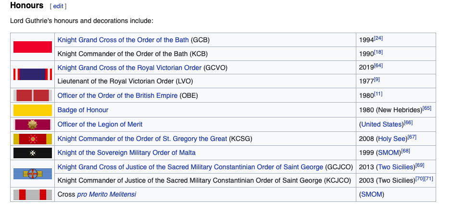Open the Badge of Honour link
This screenshot has height=211, width=452.
[x=83, y=110]
